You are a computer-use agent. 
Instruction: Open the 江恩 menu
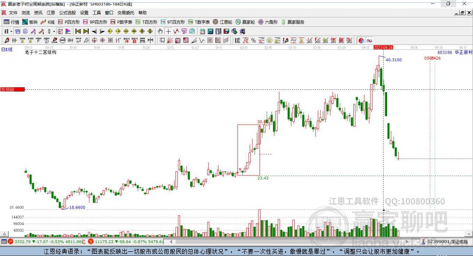pyautogui.click(x=51, y=12)
